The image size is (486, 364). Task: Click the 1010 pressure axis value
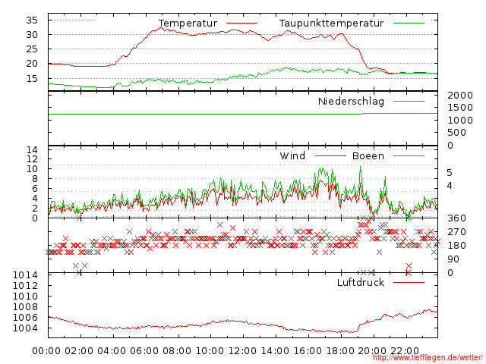(x=25, y=297)
